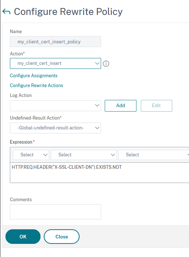This screenshot has height=257, width=189.
Task: Focus the Comments text box
Action: (x=55, y=212)
